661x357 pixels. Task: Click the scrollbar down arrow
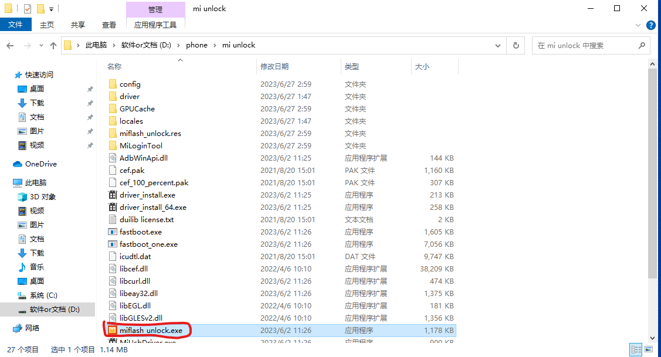pos(652,338)
